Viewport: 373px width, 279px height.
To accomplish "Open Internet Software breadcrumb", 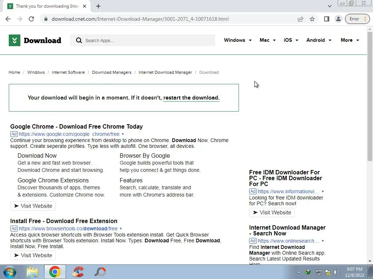I will [x=68, y=72].
